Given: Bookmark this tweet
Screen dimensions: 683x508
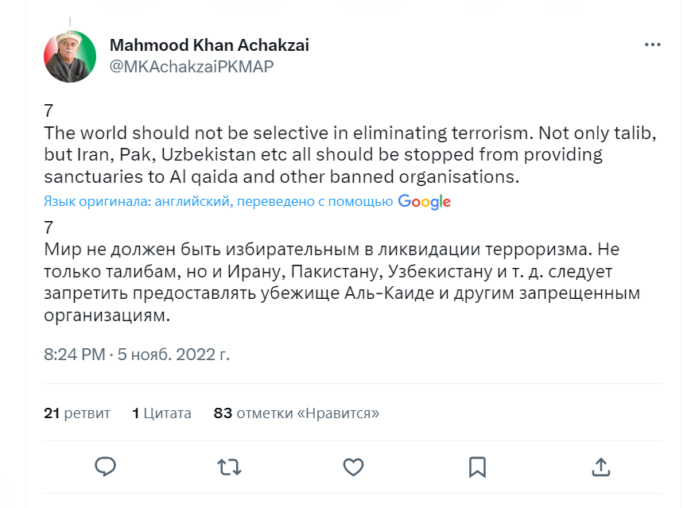Looking at the screenshot, I should coord(477,466).
